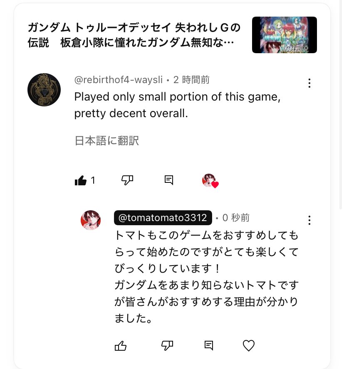The width and height of the screenshot is (344, 369).
Task: Open video title ガンダム トゥルーオデッセイ
Action: pos(134,35)
